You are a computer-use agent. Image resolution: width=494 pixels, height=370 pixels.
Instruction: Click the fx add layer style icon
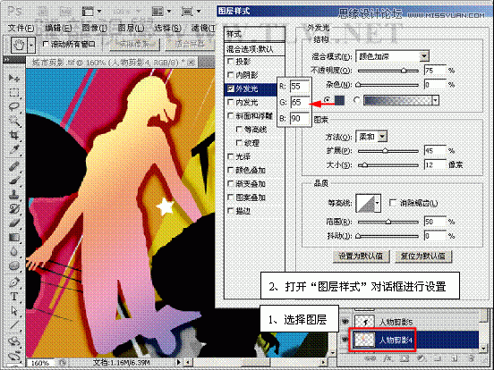coord(388,358)
